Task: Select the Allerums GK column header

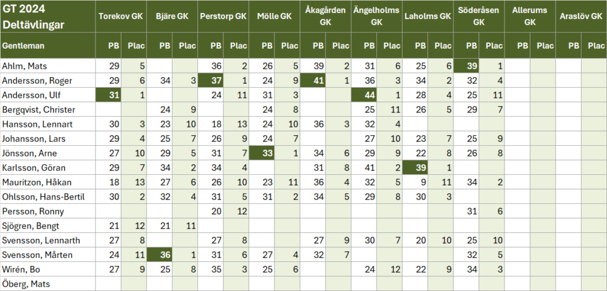Action: tap(529, 17)
